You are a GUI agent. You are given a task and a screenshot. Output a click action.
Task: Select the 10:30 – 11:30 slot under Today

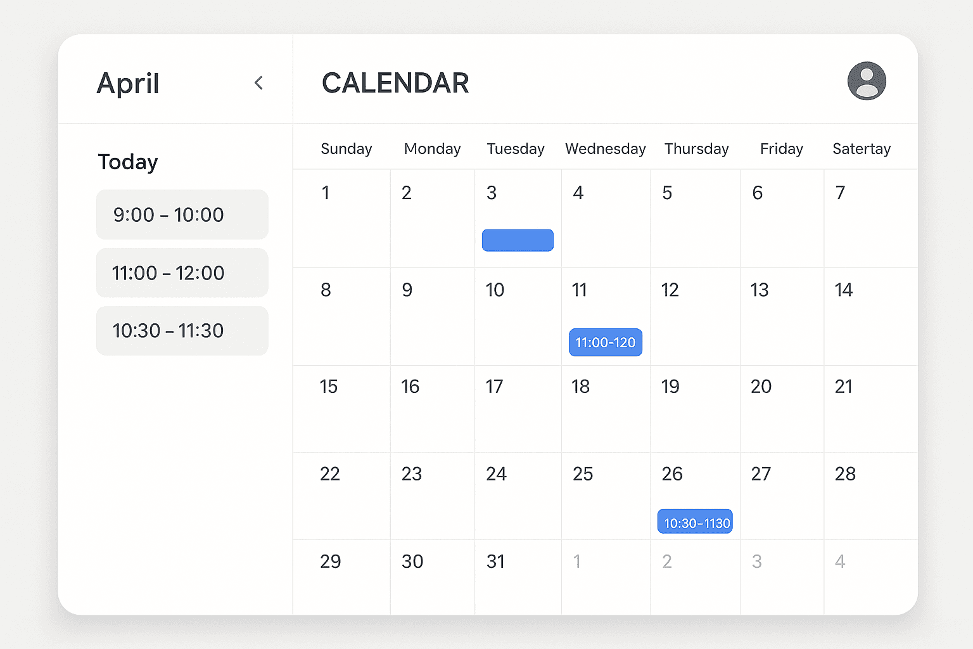click(182, 330)
